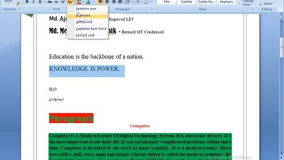This screenshot has height=160, width=284.
Task: Align text right
Action: 114,2
